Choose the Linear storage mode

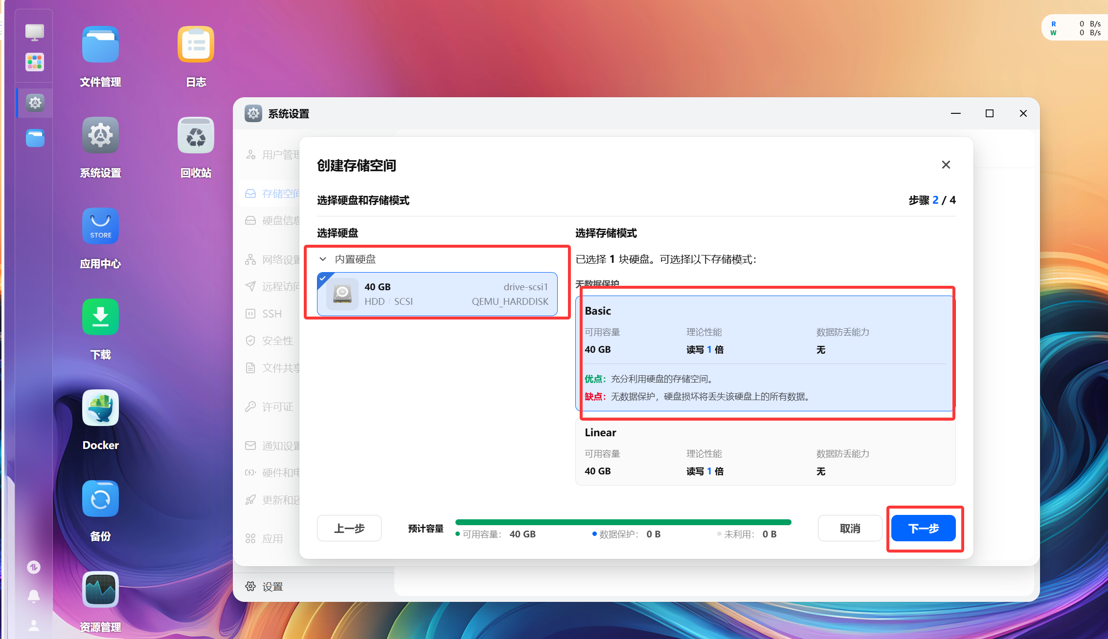pyautogui.click(x=765, y=452)
